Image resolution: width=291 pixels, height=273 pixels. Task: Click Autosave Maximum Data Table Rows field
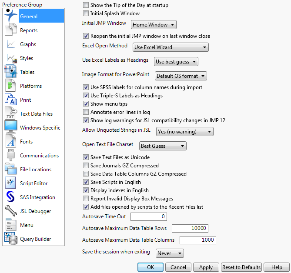coord(190,228)
